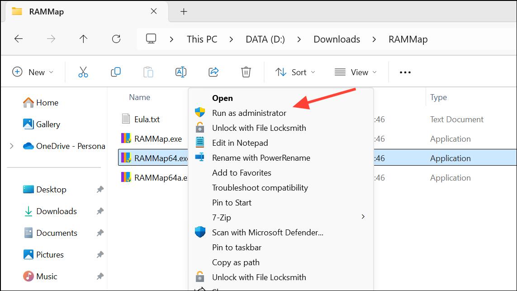Sort files by the Name column header
The image size is (517, 291).
(139, 97)
